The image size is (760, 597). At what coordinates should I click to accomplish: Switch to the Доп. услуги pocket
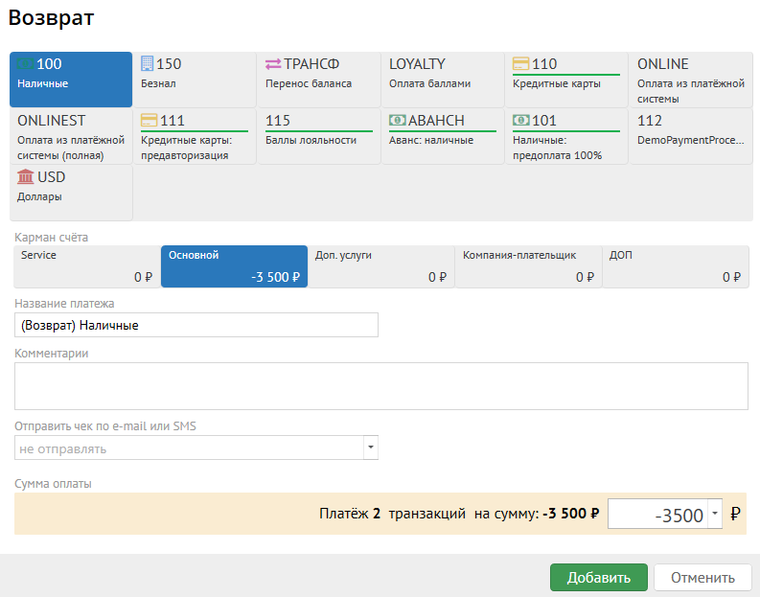380,266
